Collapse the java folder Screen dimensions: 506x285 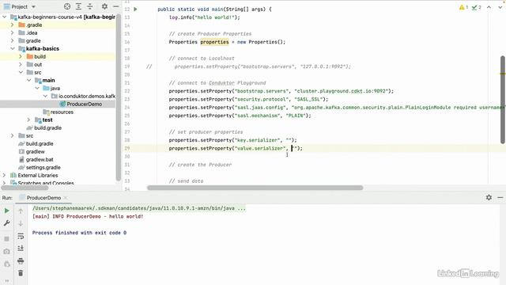(x=36, y=88)
